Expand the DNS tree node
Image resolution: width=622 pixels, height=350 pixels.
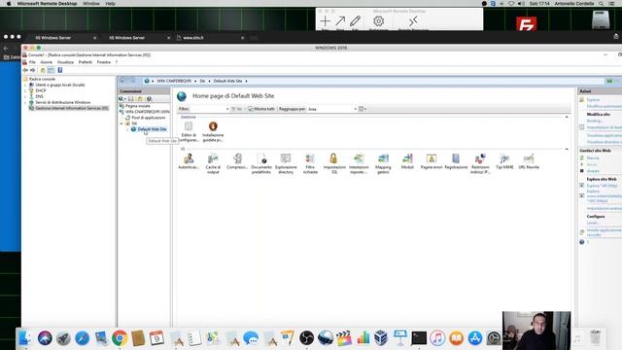pyautogui.click(x=25, y=96)
